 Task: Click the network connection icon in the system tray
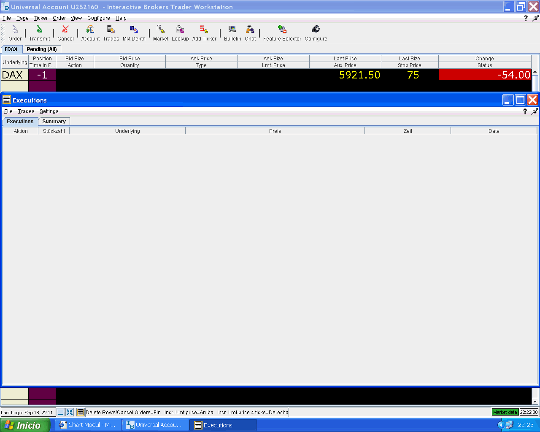tap(509, 425)
